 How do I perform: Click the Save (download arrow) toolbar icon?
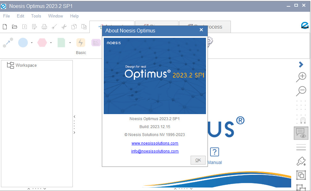point(24,27)
